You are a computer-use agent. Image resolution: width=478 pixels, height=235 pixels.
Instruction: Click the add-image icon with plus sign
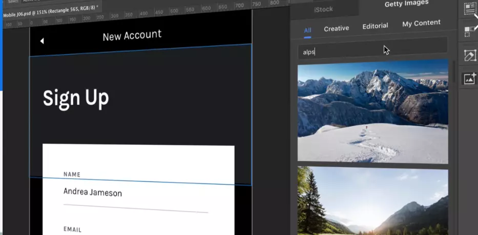click(x=470, y=79)
